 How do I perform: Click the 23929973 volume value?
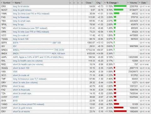coord(133,72)
